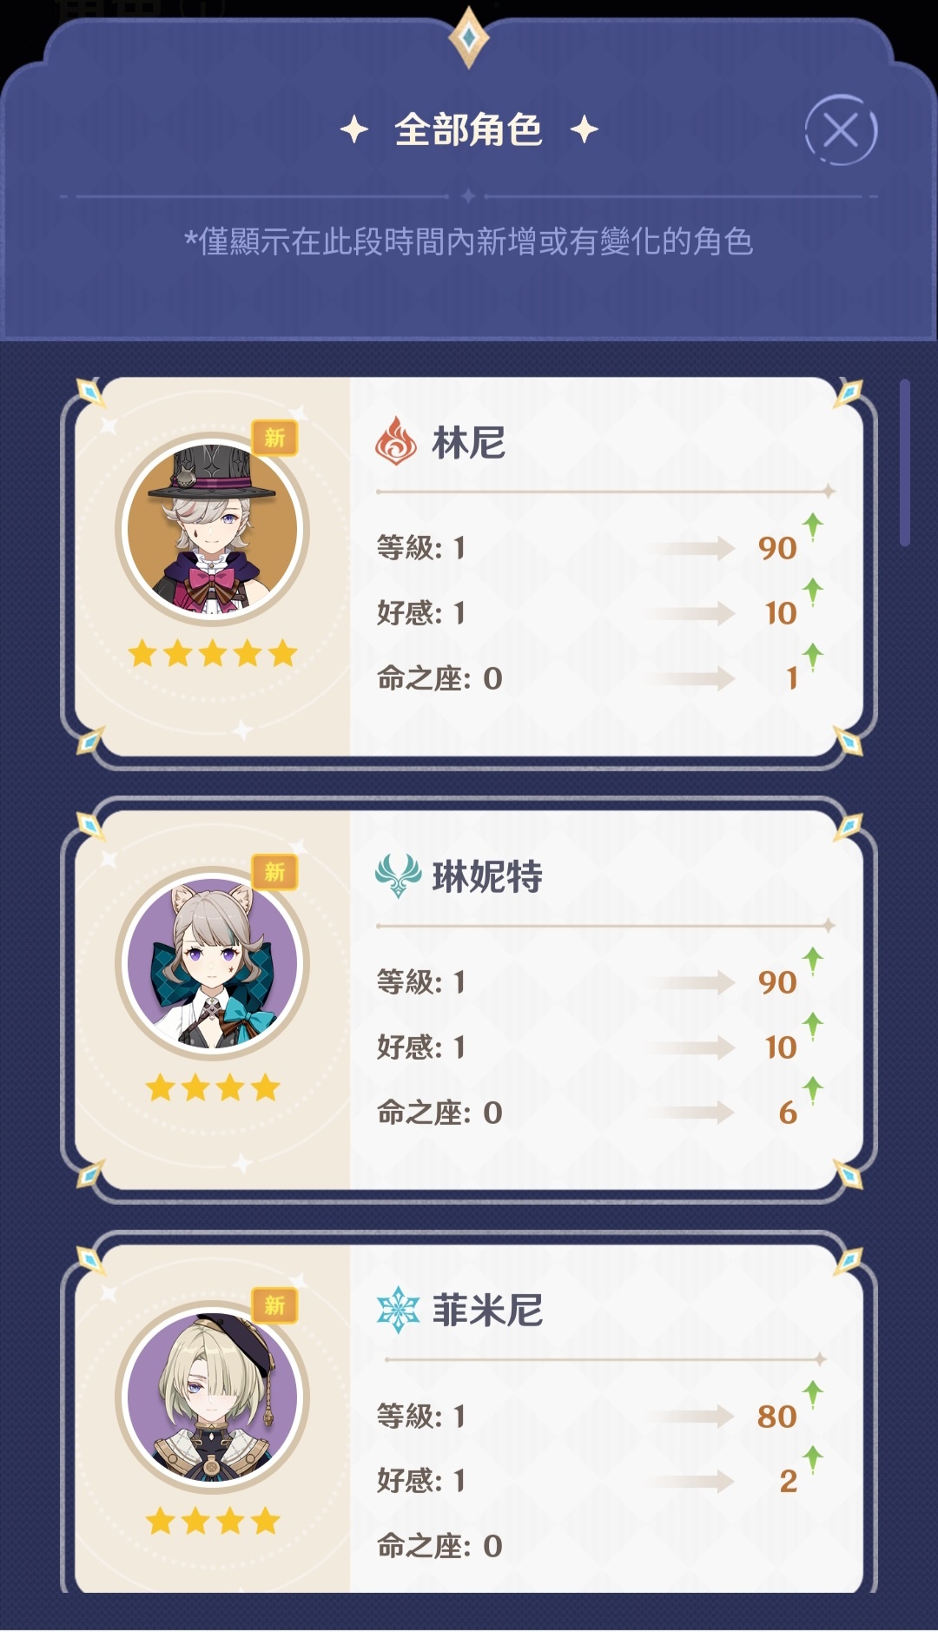Click the 新 badge on 琳妮特's portrait

point(275,872)
